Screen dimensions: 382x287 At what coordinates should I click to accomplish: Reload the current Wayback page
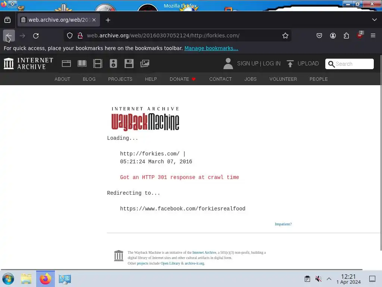click(x=36, y=36)
